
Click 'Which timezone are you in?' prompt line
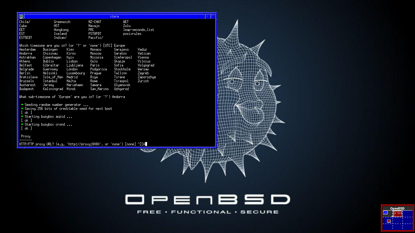pyautogui.click(x=72, y=46)
